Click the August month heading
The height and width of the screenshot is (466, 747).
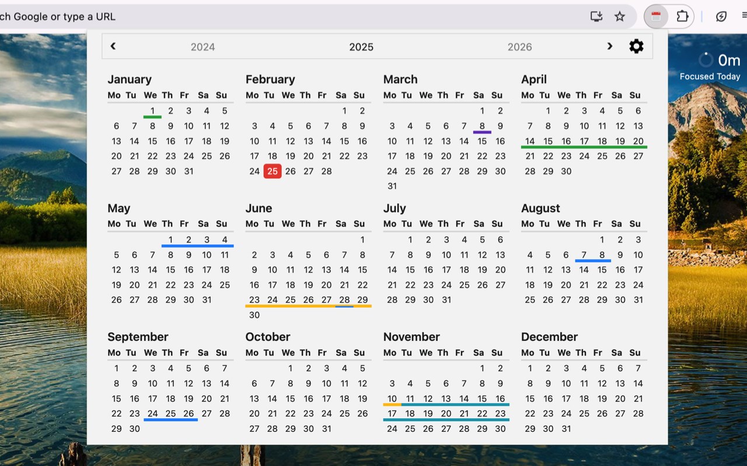[x=540, y=208]
